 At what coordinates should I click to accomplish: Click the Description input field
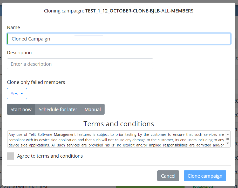(x=80, y=64)
